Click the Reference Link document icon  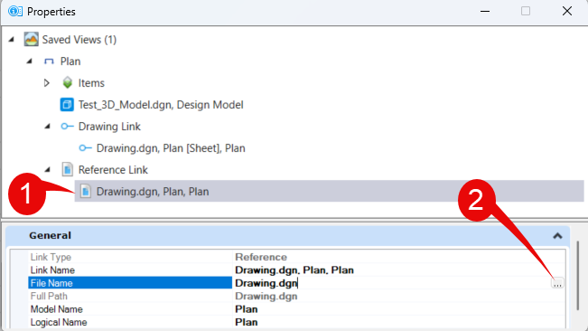point(68,170)
